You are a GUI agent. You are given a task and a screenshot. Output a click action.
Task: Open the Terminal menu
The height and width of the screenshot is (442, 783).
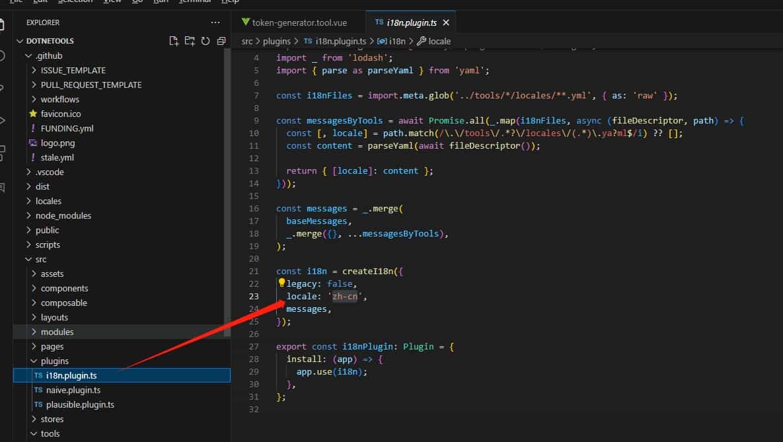194,1
